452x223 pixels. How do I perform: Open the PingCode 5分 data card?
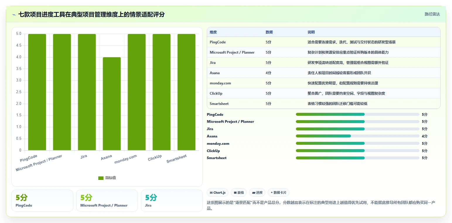coord(42,200)
